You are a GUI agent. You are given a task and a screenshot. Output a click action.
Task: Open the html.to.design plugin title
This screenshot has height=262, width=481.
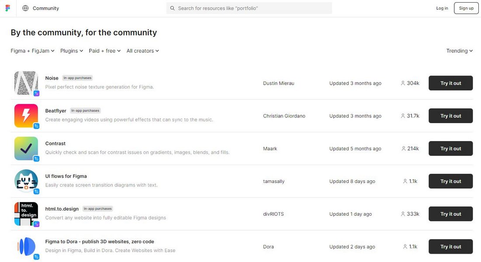tap(62, 209)
